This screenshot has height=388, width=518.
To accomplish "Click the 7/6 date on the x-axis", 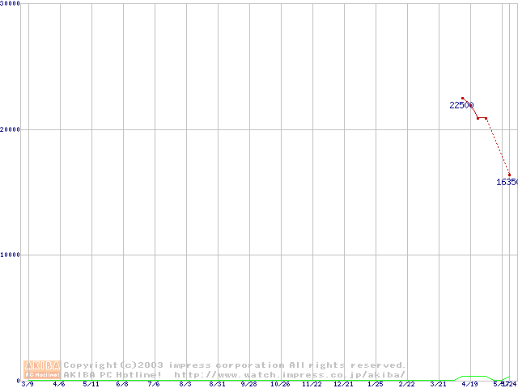I will pos(154,385).
